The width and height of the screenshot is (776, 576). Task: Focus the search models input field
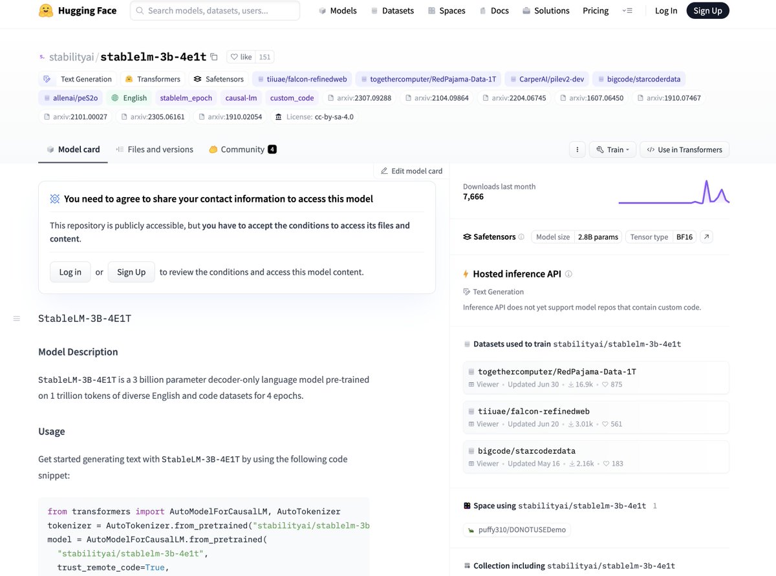point(215,10)
